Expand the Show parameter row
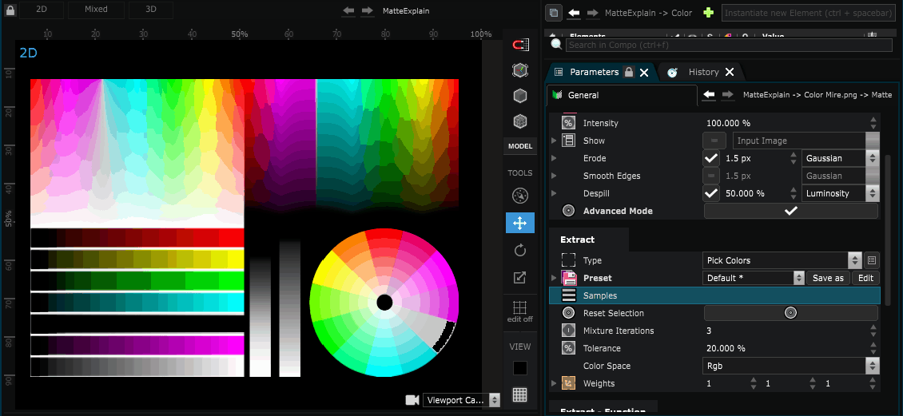Screen dimensions: 903x416 pos(554,141)
